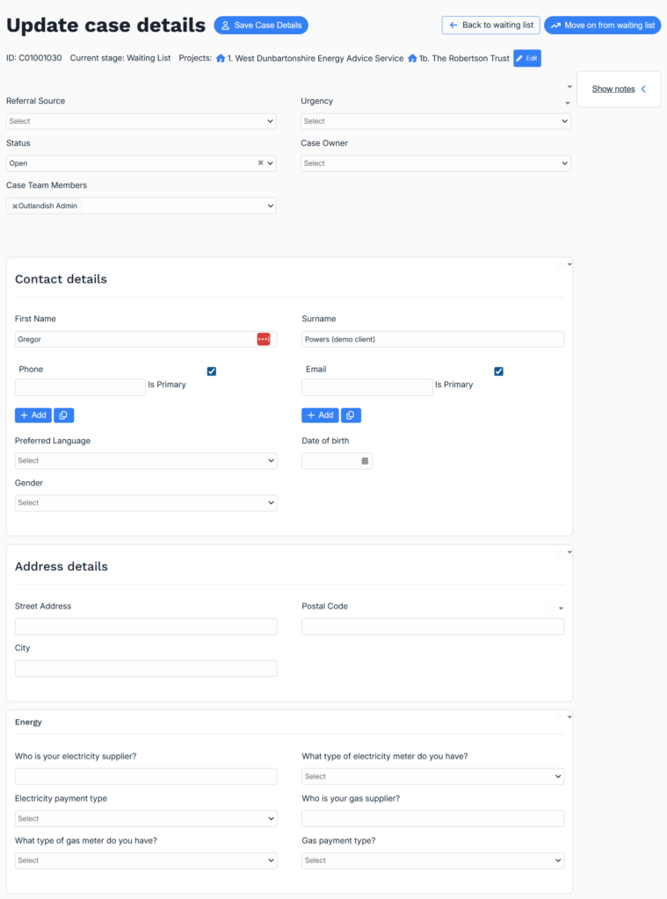This screenshot has height=899, width=667.
Task: Collapse the Contact details section arrow
Action: tap(569, 264)
